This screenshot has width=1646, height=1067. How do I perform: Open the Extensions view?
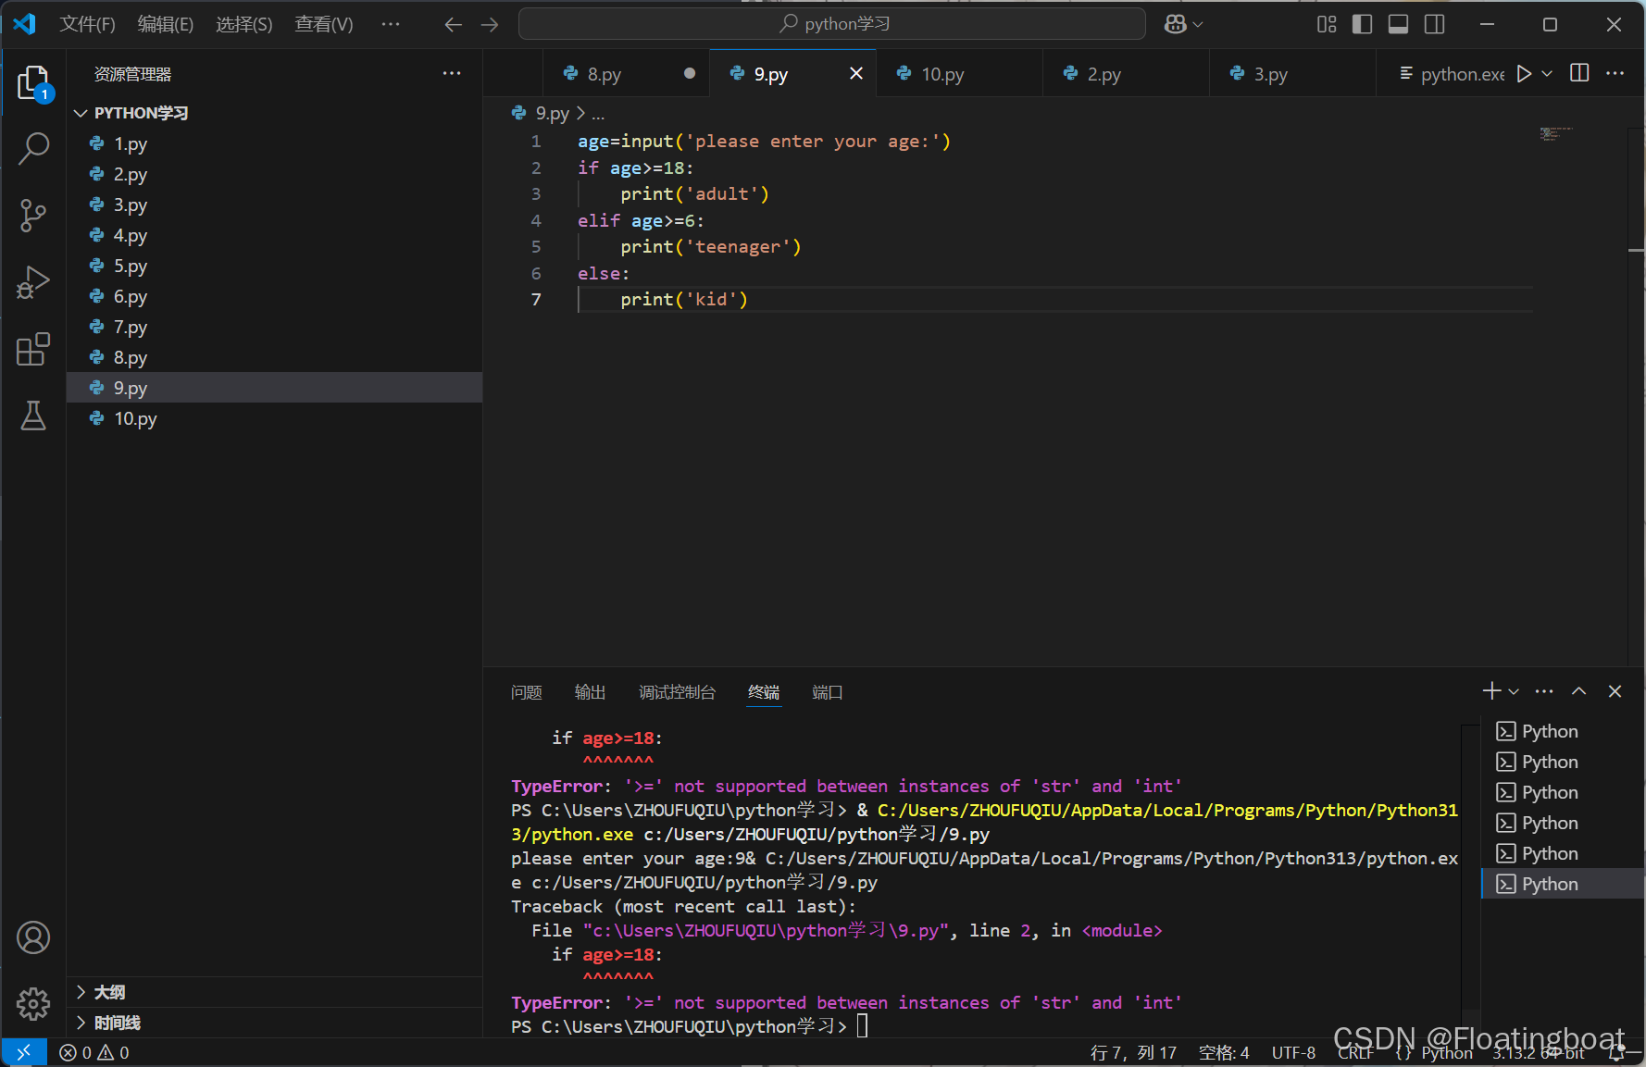(33, 349)
